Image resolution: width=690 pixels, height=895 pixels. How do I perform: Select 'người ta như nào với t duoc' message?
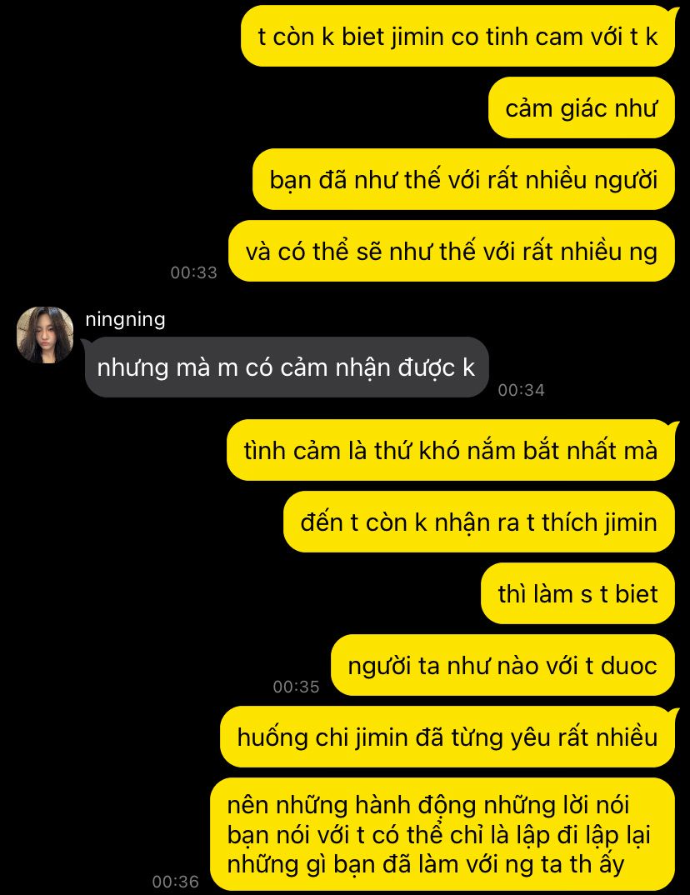[502, 665]
